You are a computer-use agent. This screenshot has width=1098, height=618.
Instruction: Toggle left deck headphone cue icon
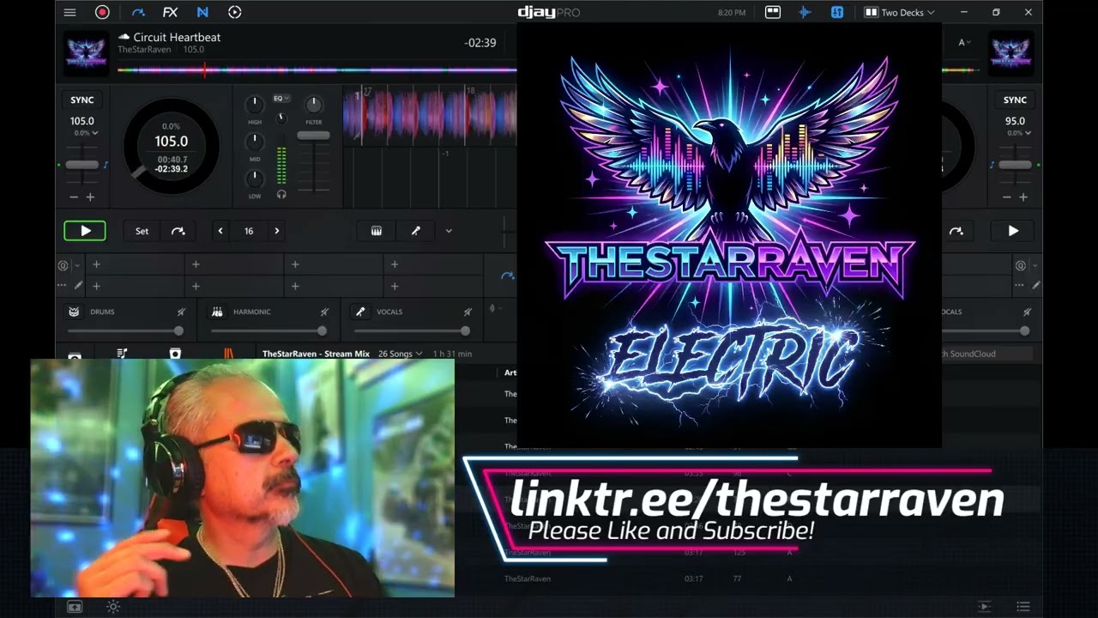tap(281, 195)
